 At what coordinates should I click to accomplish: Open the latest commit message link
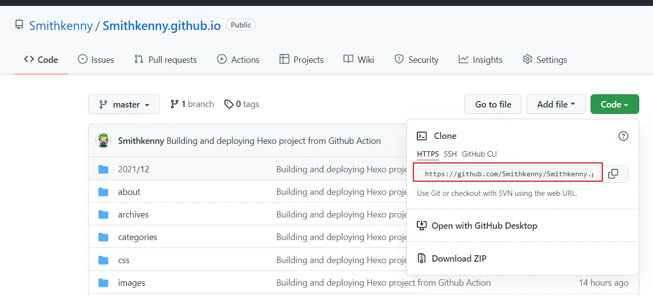click(x=274, y=141)
